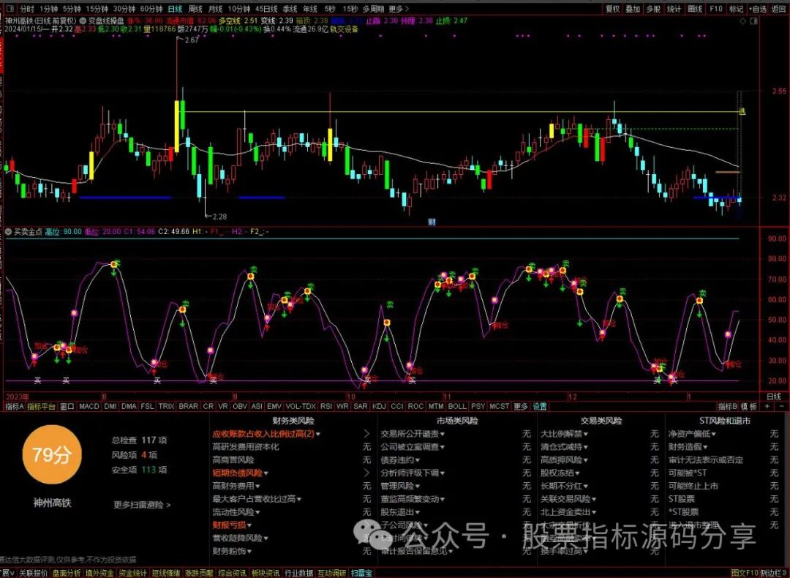
Task: Open the 行业数据 bottom tab
Action: coord(298,573)
